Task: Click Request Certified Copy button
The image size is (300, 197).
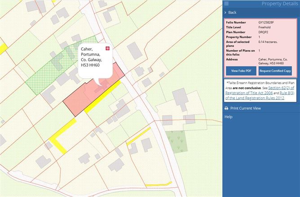Action: [x=275, y=71]
